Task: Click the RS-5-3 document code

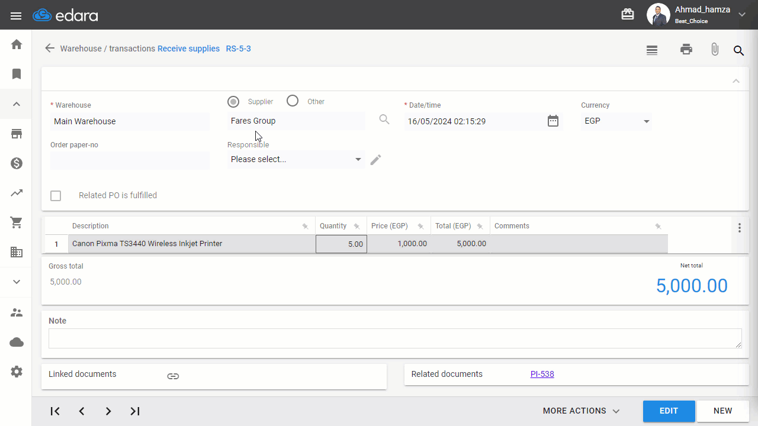Action: pyautogui.click(x=238, y=49)
